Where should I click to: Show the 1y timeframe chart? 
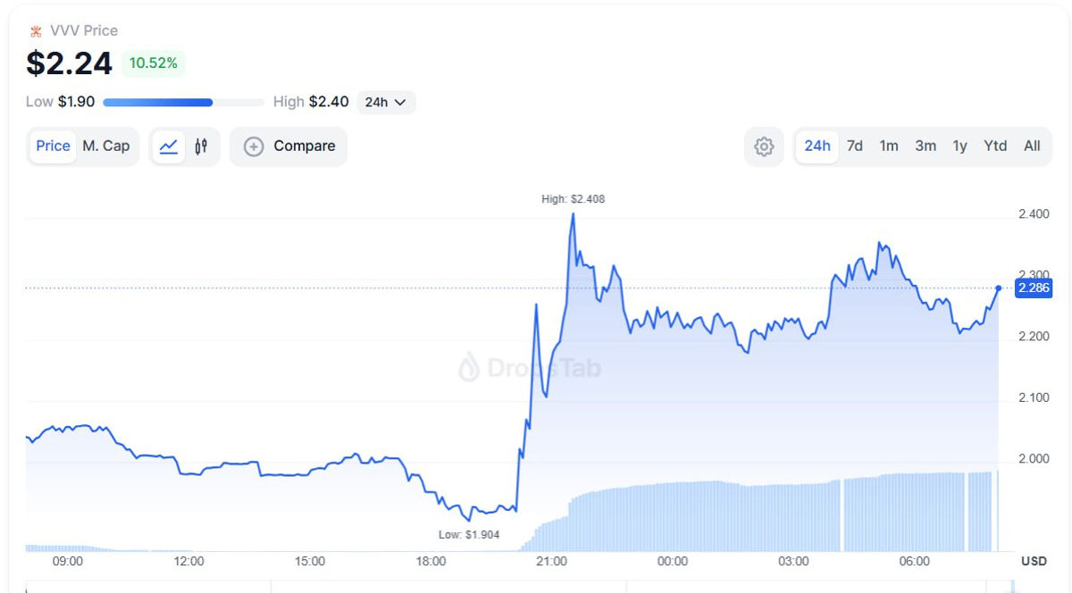click(x=959, y=146)
